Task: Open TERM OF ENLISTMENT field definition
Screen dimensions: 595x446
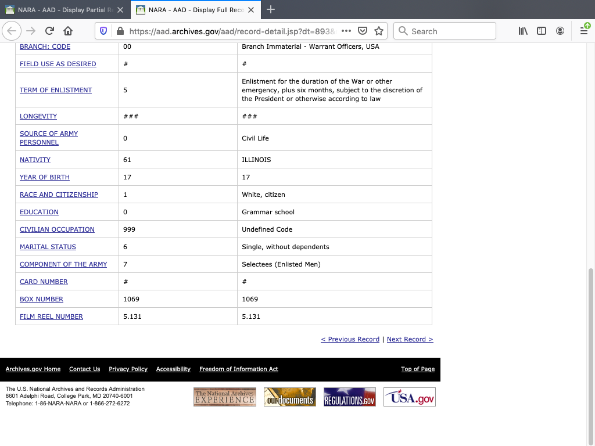Action: pyautogui.click(x=56, y=90)
